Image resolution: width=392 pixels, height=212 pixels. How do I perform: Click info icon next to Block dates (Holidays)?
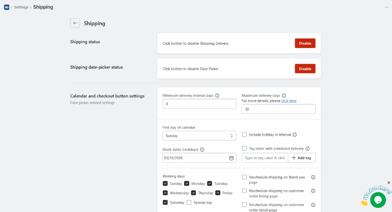pyautogui.click(x=202, y=150)
